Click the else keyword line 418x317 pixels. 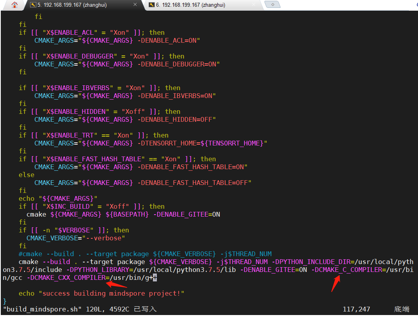pos(26,175)
